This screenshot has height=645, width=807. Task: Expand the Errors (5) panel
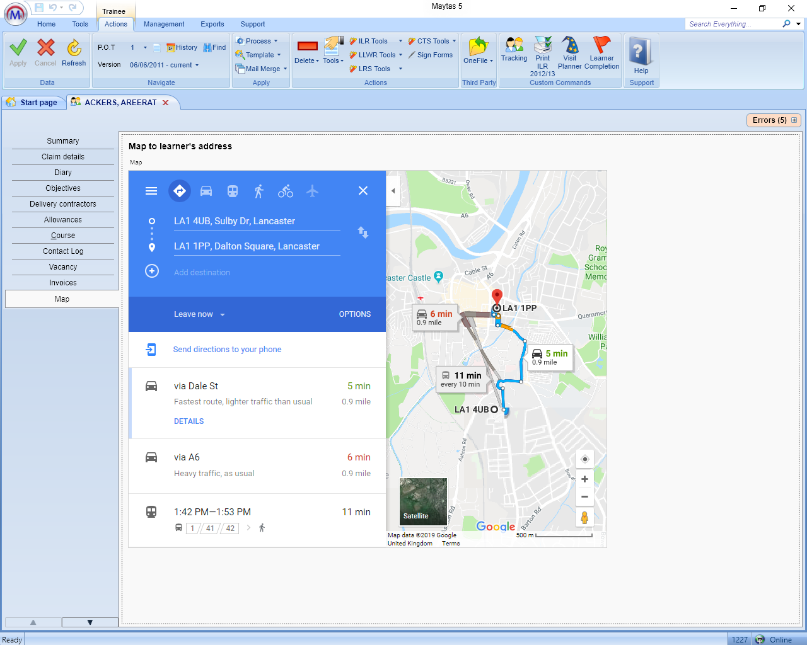[x=794, y=120]
